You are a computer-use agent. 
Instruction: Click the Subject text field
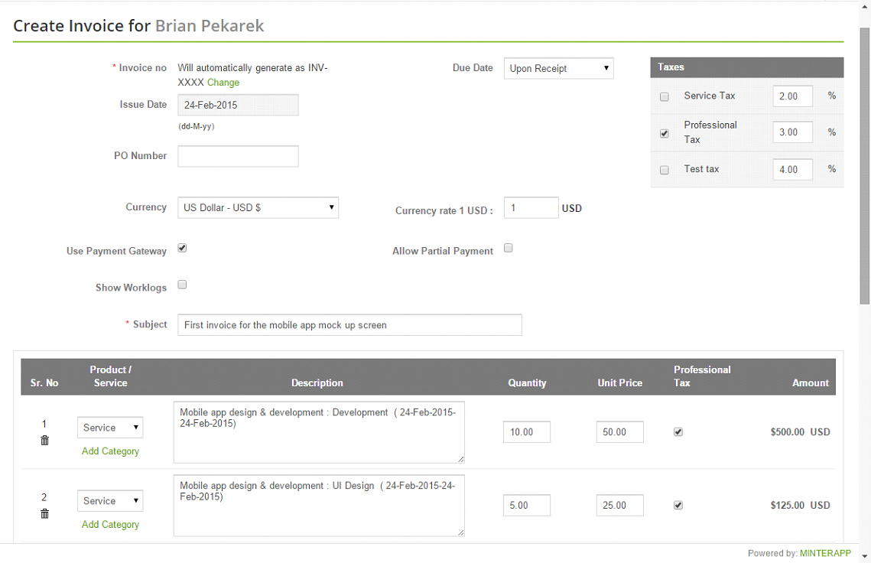(350, 325)
